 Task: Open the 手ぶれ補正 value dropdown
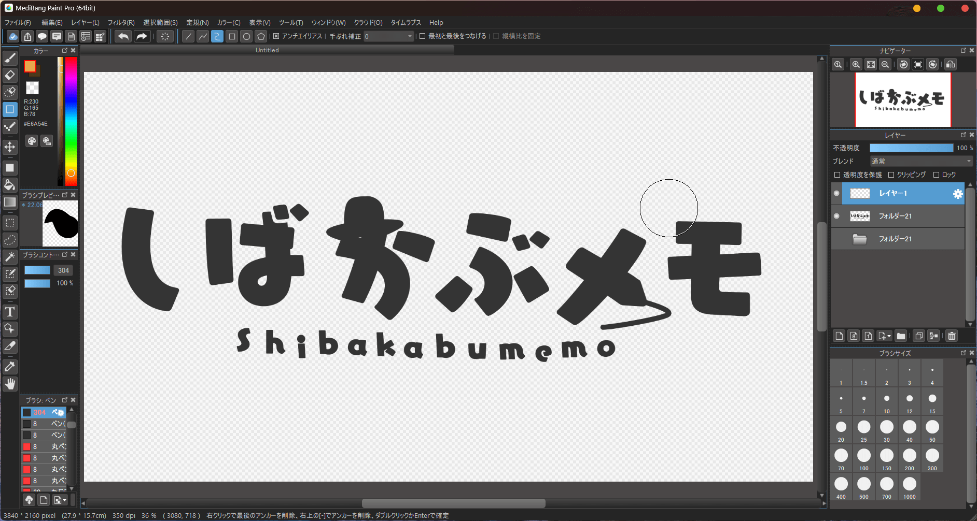pos(389,36)
